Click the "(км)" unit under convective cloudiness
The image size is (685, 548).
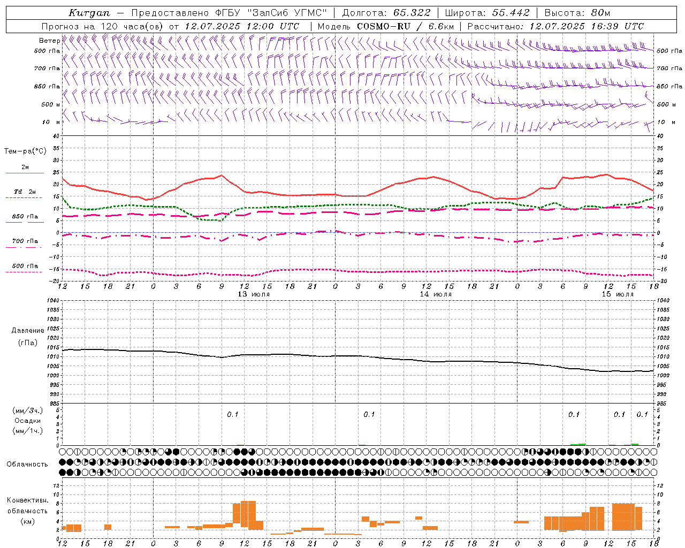pos(27,521)
